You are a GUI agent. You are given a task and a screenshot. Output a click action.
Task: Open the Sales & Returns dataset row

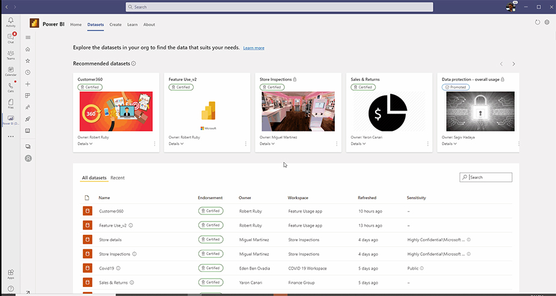click(x=297, y=283)
